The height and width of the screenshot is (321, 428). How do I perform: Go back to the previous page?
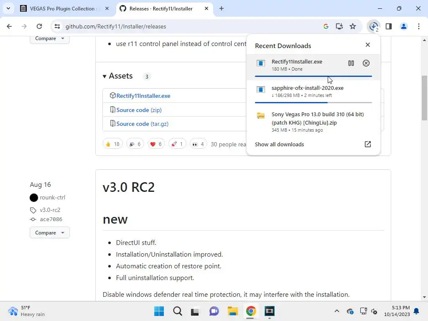coord(9,26)
